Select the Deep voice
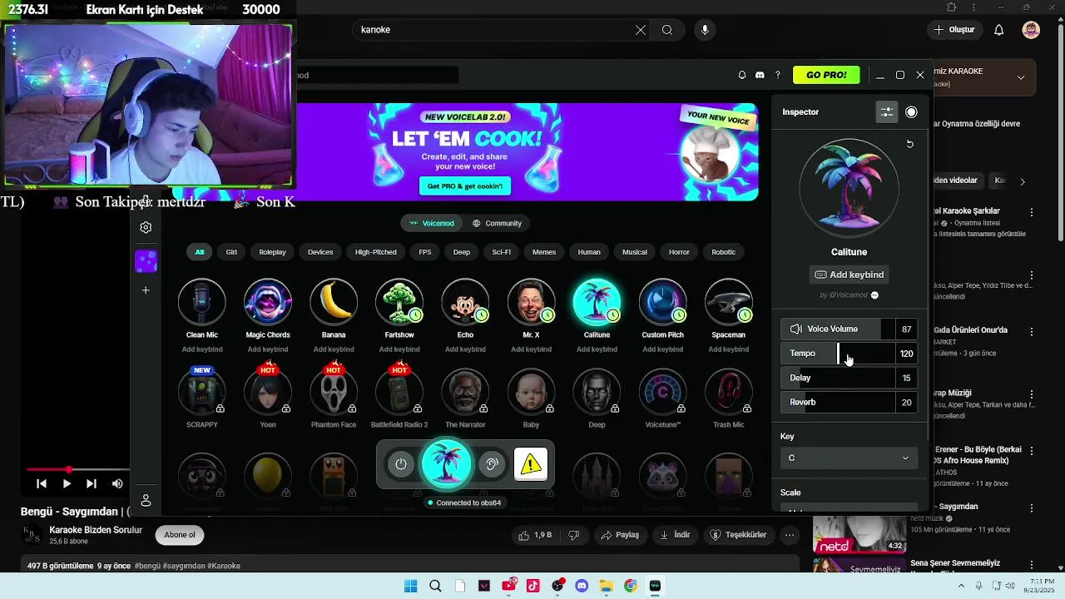This screenshot has height=599, width=1065. pos(597,391)
